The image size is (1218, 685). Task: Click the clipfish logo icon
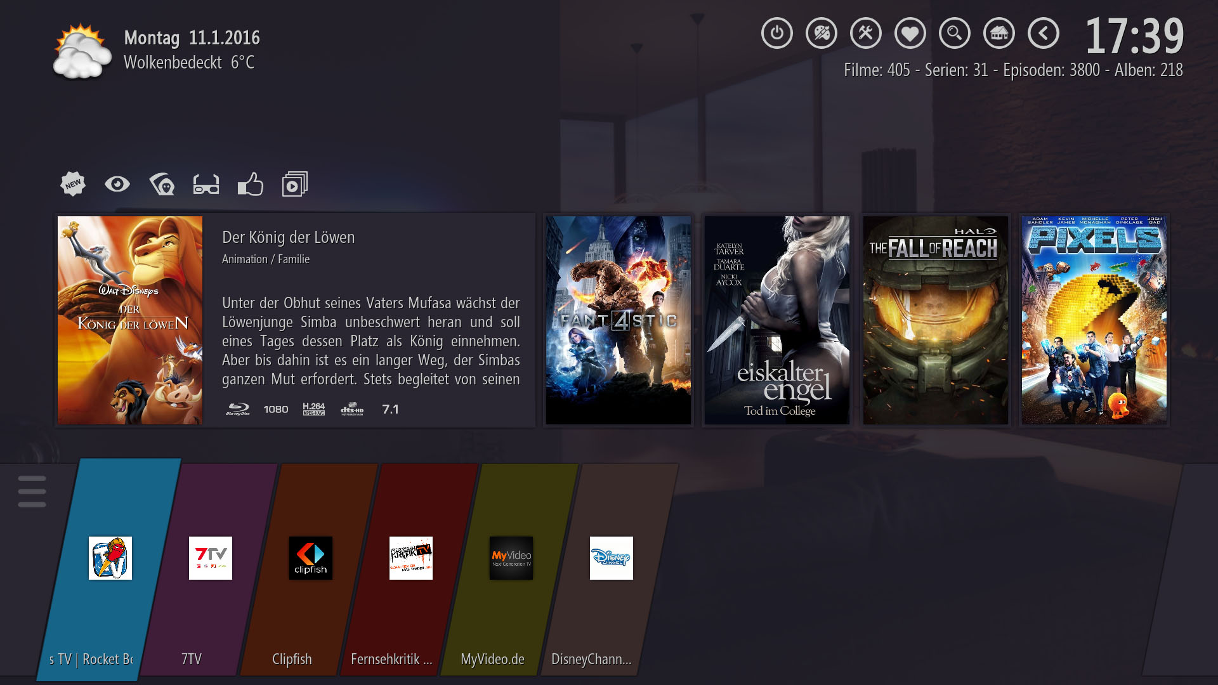pos(311,558)
